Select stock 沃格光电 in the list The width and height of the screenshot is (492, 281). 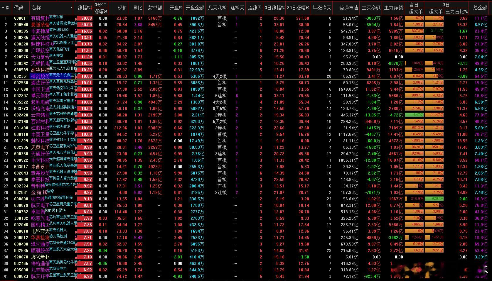(x=41, y=109)
